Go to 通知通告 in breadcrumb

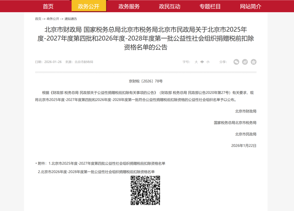tap(71, 19)
